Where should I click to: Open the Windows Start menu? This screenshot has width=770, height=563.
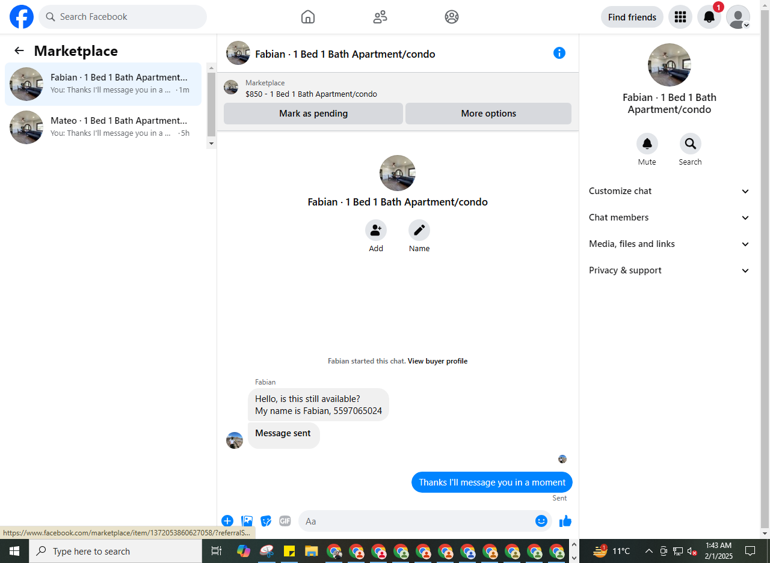(x=14, y=551)
